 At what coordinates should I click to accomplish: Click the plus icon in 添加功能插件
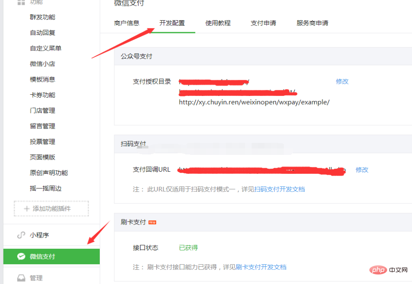(27, 209)
